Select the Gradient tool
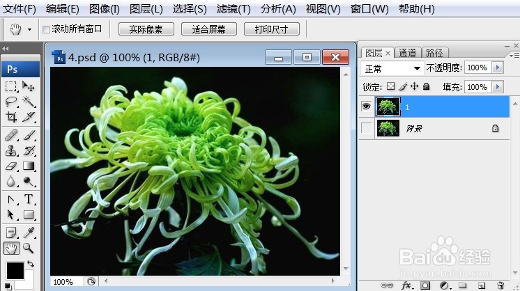 point(29,166)
